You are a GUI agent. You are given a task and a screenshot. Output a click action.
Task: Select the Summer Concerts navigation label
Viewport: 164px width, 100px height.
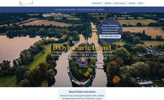(x=119, y=3)
